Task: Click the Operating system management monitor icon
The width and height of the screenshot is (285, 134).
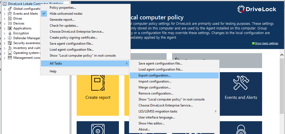Action: click(x=10, y=53)
